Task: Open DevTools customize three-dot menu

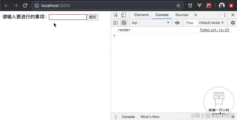Action: pyautogui.click(x=225, y=15)
